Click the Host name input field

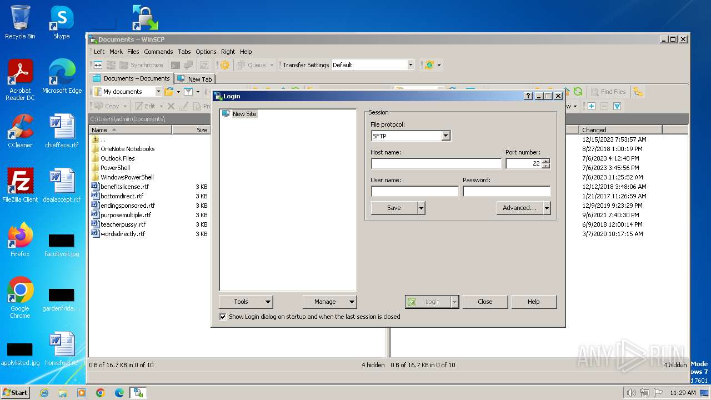[436, 163]
